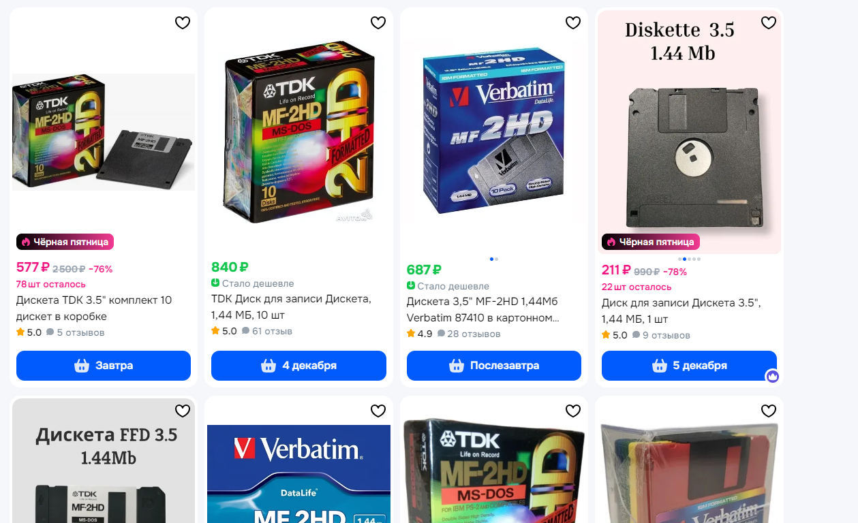The image size is (858, 523).
Task: Add to cart with 4 декабря delivery
Action: [x=298, y=366]
